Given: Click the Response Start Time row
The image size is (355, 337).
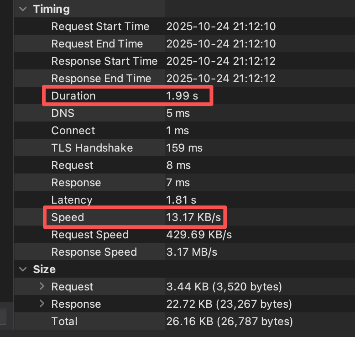Looking at the screenshot, I should 104,61.
